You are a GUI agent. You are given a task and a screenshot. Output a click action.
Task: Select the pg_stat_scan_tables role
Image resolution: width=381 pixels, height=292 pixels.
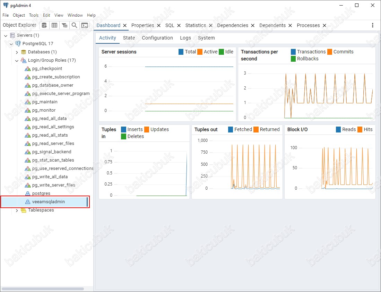[53, 160]
